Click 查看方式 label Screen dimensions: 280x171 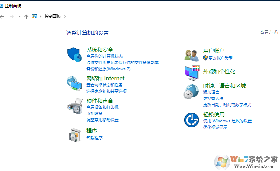click(x=269, y=32)
